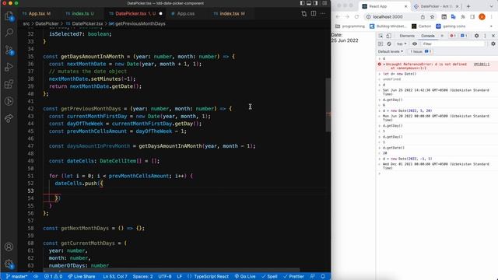
Task: Click the editor vertical scrollbar thumb
Action: point(328,105)
